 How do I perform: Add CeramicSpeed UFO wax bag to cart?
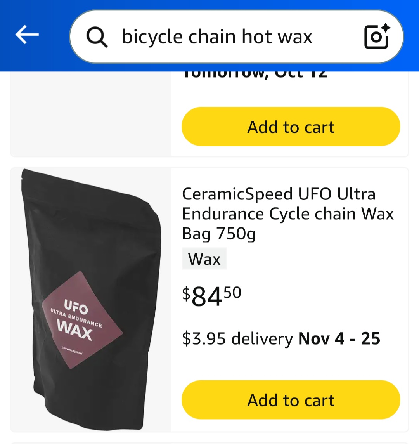tap(291, 399)
